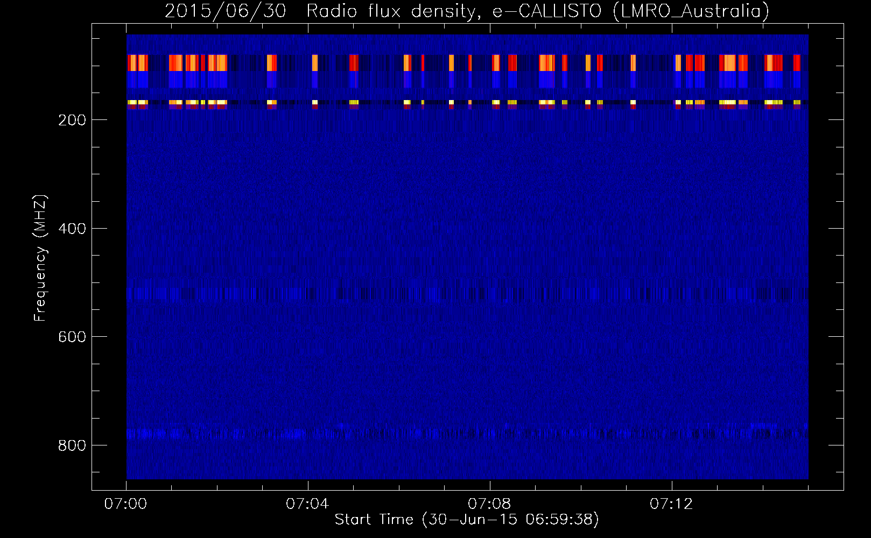
Task: Click the 'Start Time (30-Jun-15 06:59:38)' label
Action: coord(467,520)
